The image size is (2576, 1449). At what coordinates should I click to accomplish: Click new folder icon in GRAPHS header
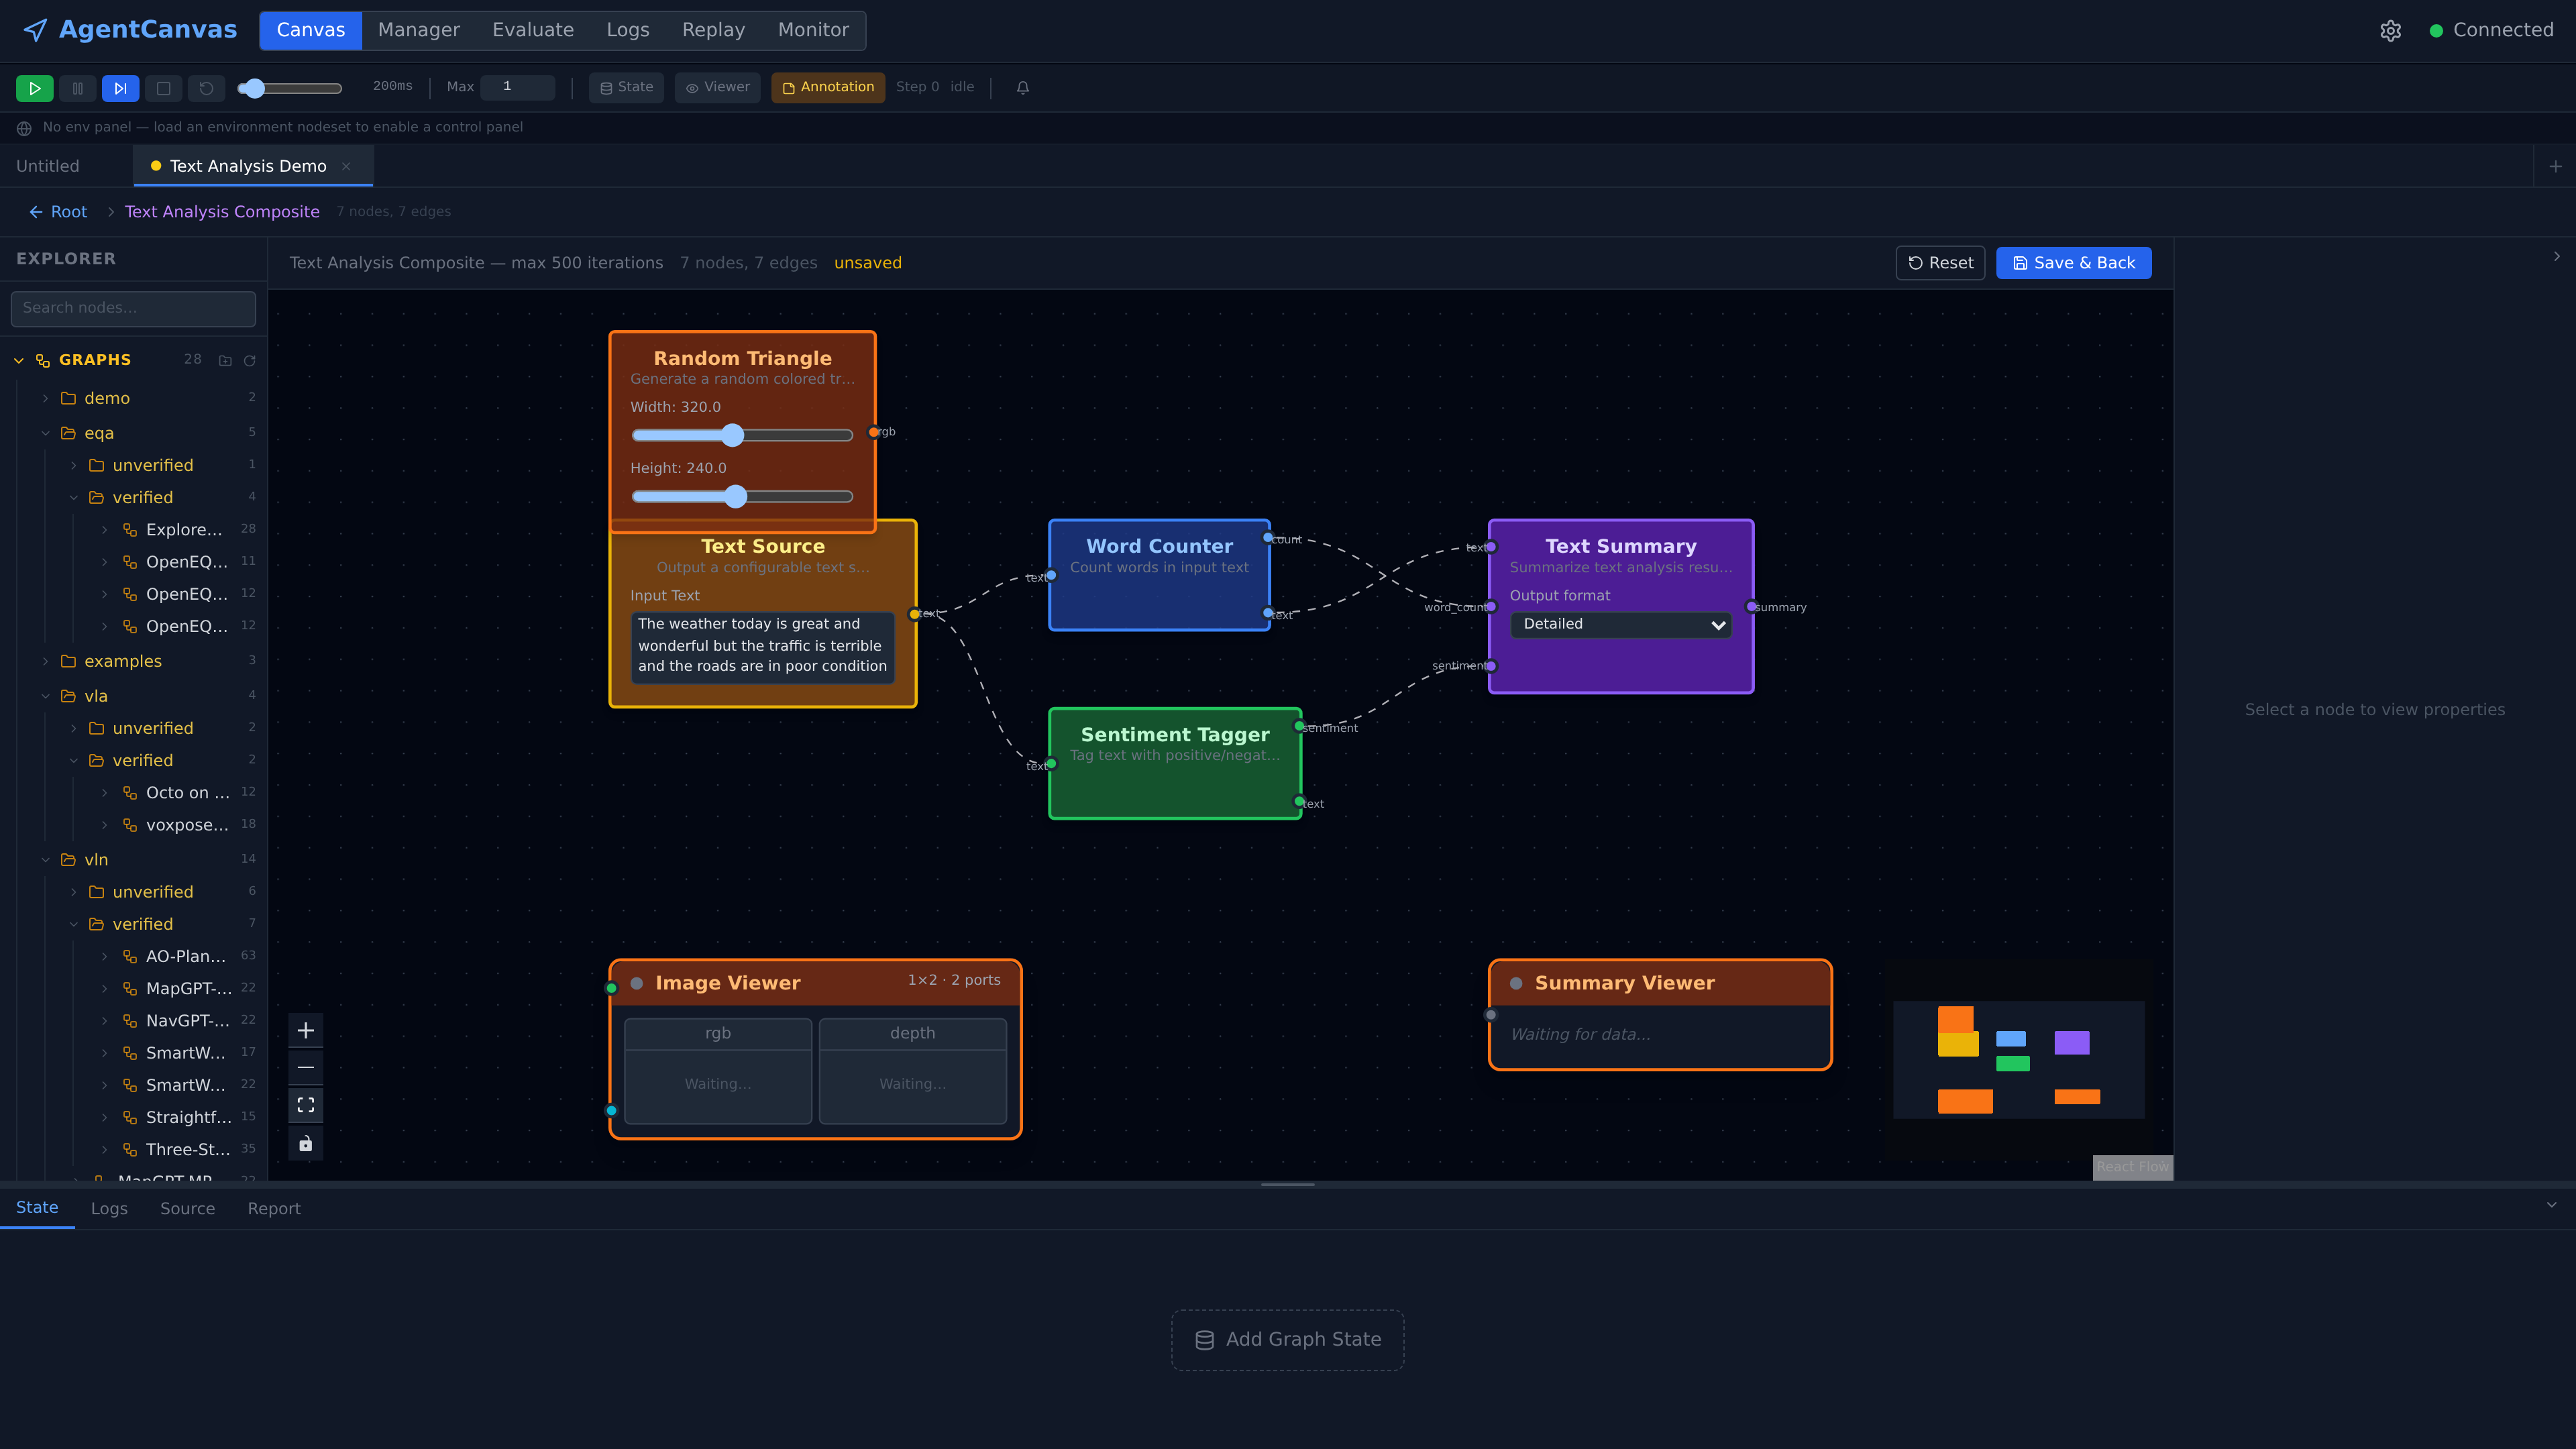point(225,360)
